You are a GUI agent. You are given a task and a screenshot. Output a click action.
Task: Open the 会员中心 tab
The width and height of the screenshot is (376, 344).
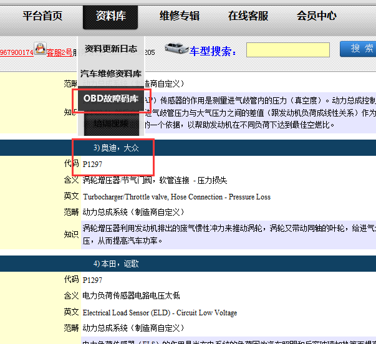317,16
